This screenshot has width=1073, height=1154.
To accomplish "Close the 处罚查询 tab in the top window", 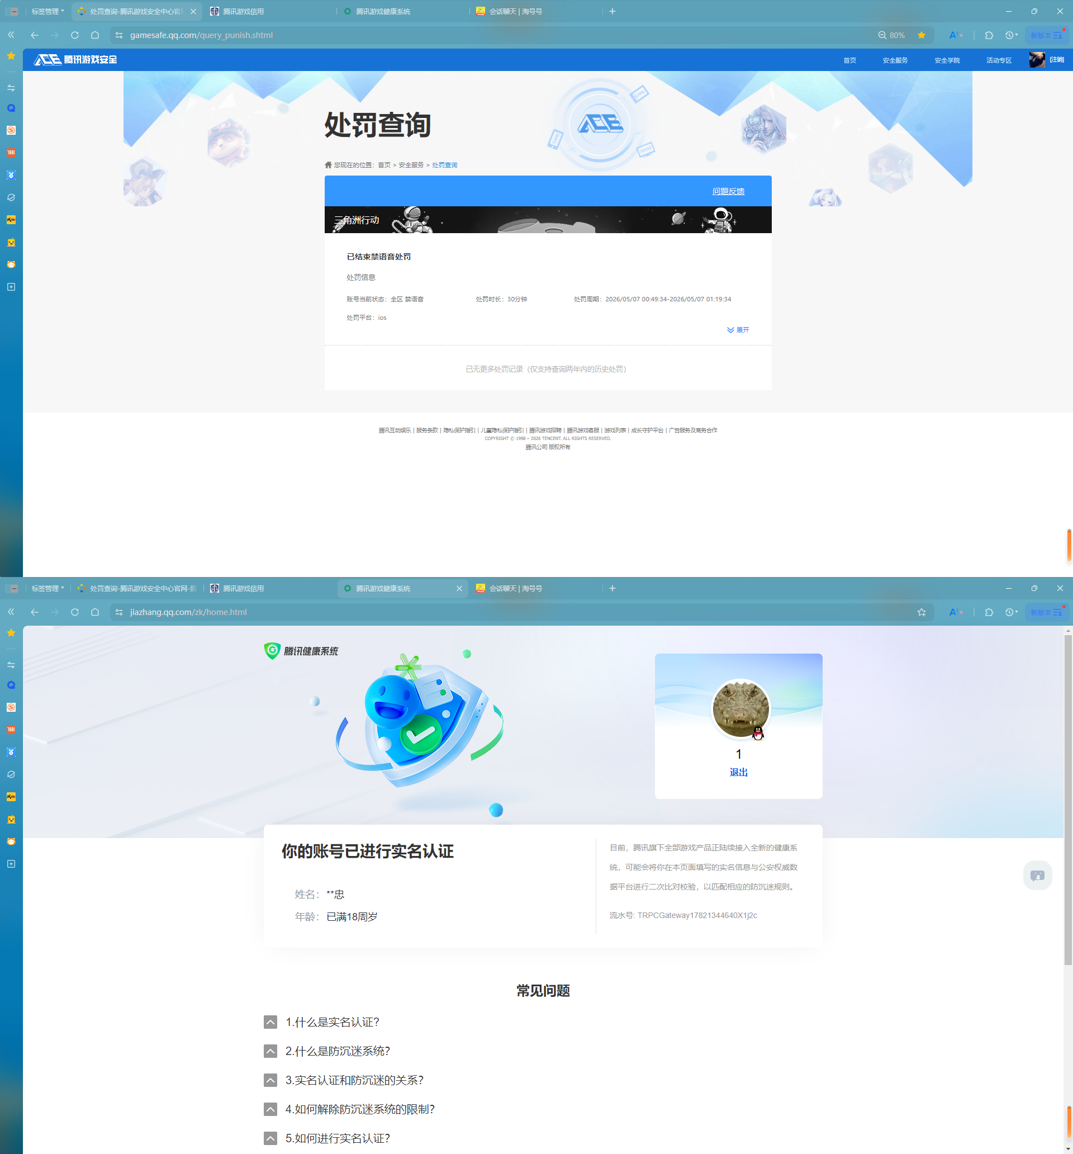I will [193, 11].
